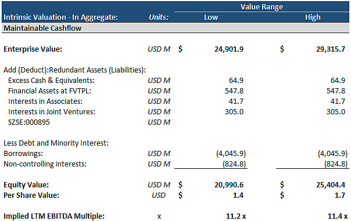Click the Units column header
This screenshot has height=221, width=351.
point(159,17)
